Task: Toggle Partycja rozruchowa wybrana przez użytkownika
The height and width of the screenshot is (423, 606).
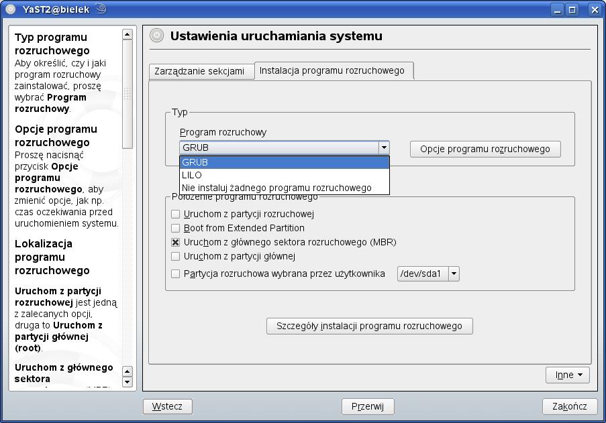Action: point(175,274)
